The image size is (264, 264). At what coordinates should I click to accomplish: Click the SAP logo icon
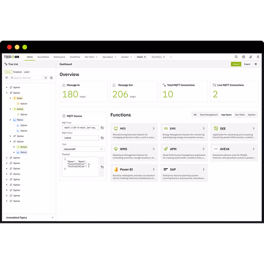pyautogui.click(x=165, y=169)
